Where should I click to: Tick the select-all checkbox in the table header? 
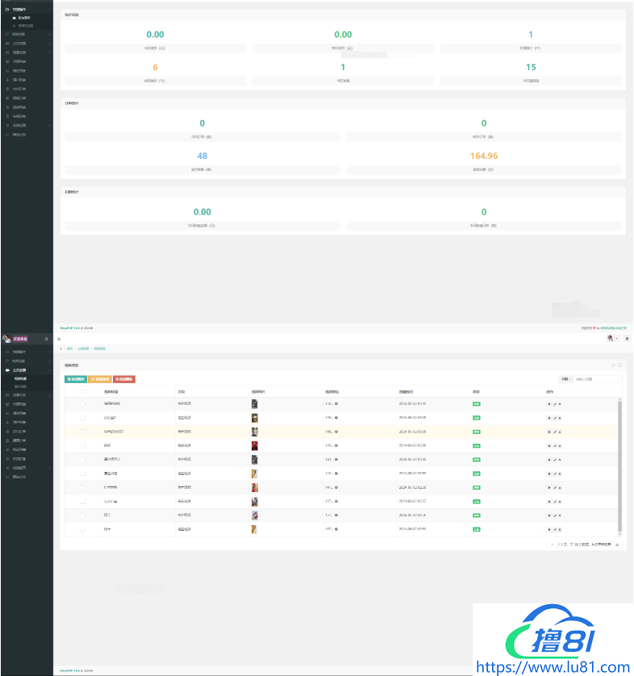(82, 391)
